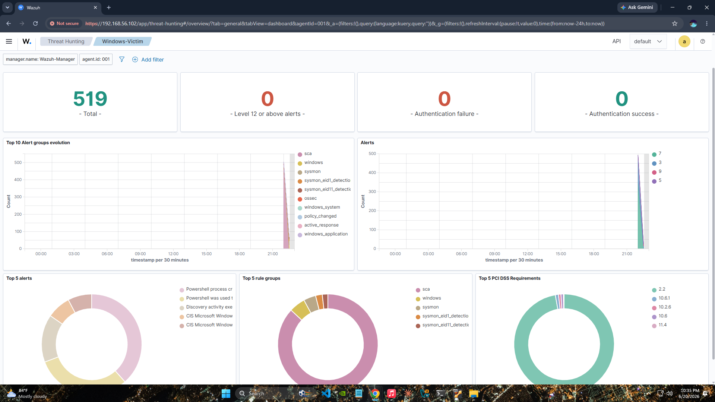This screenshot has height=402, width=715.
Task: Close the Wazuh browser tab
Action: [x=95, y=7]
